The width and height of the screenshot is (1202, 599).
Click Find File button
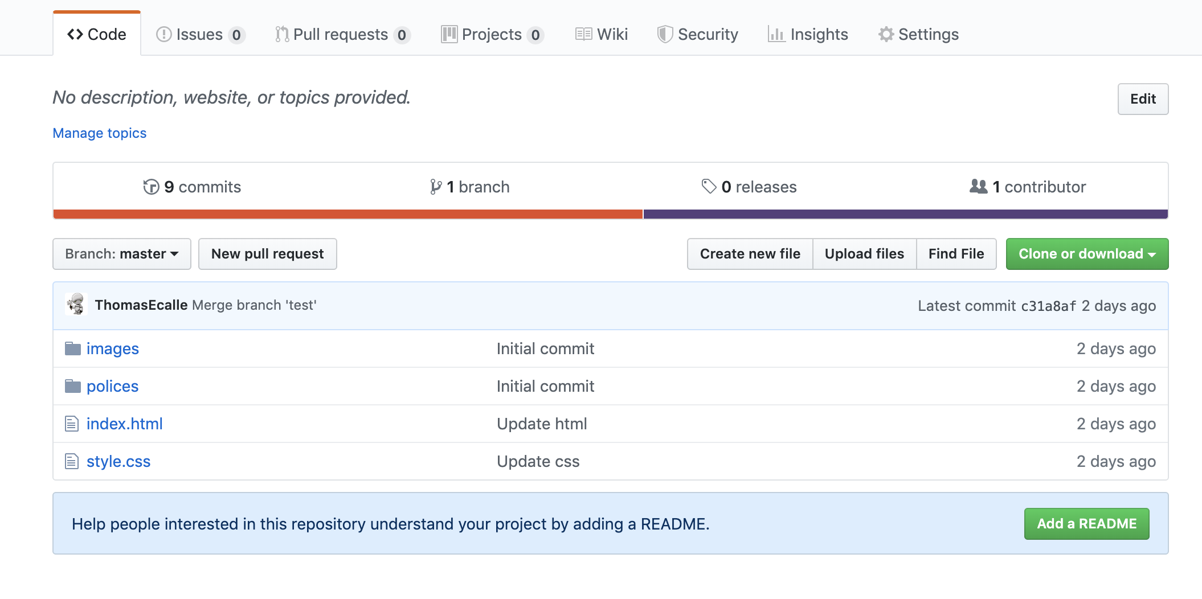coord(956,254)
